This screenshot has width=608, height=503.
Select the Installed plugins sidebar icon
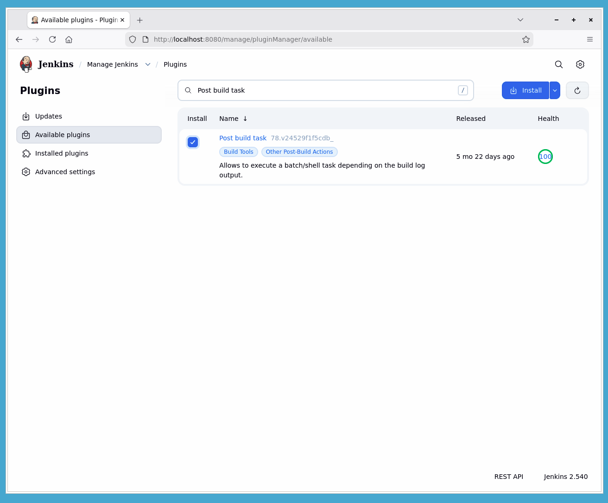pyautogui.click(x=26, y=153)
